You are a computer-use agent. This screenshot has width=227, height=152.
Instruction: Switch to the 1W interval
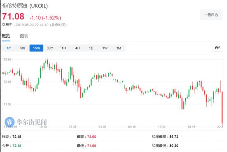pos(105,48)
